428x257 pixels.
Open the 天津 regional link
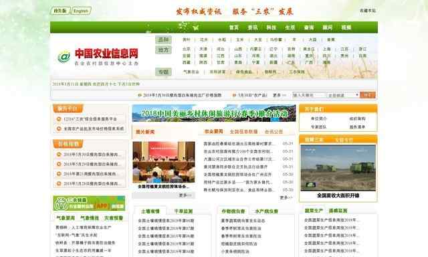click(x=203, y=49)
